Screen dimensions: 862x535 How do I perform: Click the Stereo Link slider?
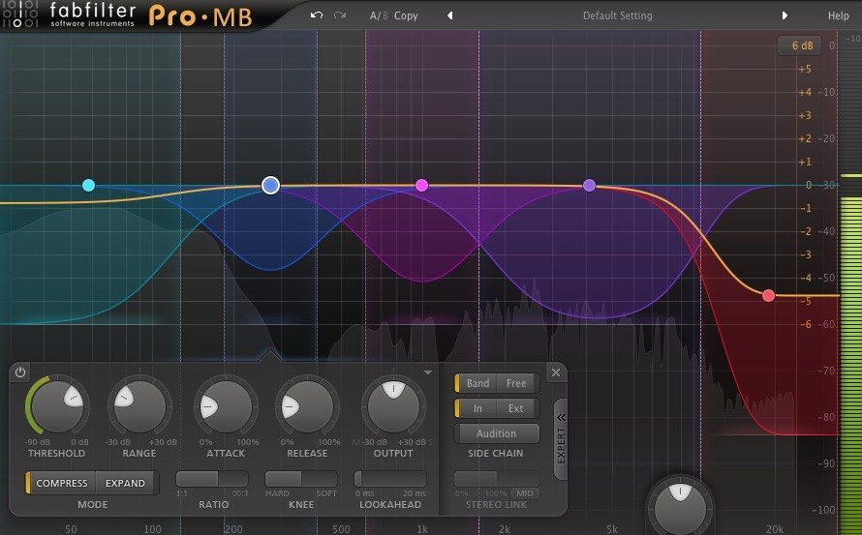point(497,478)
